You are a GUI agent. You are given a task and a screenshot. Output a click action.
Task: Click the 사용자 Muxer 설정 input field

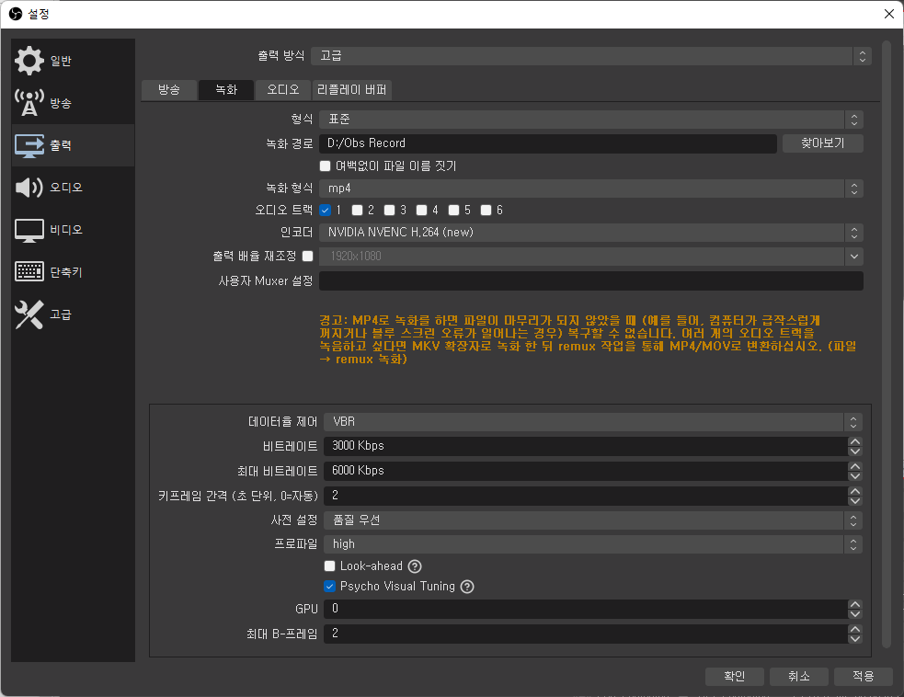[591, 280]
